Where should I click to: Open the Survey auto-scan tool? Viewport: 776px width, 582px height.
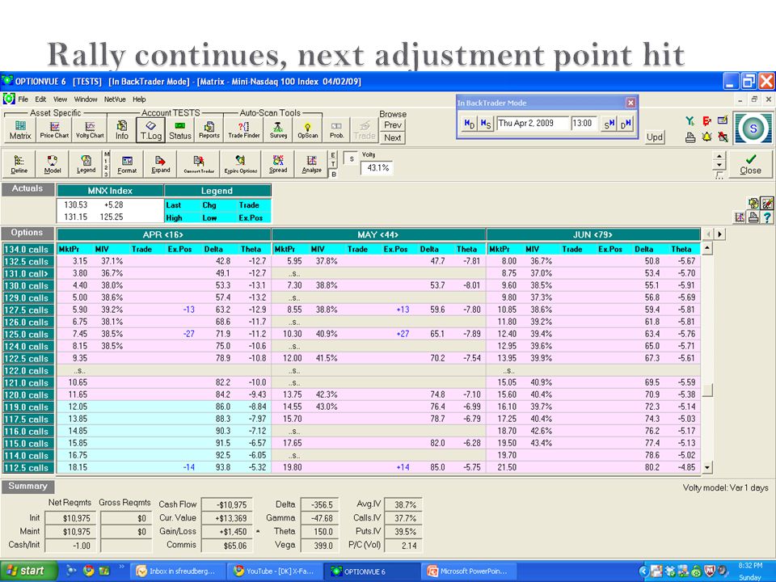click(278, 130)
